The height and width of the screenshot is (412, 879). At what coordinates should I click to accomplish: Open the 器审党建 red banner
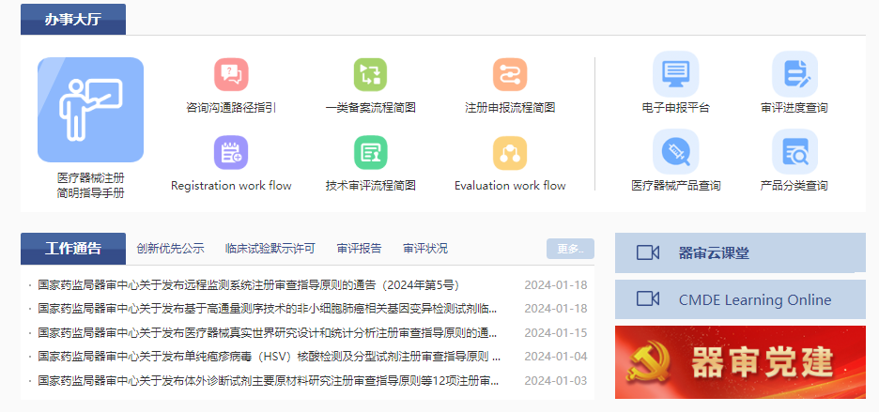740,362
